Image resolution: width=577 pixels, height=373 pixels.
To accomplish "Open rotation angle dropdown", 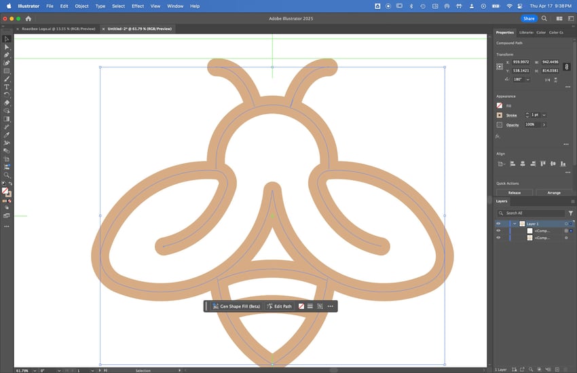I will click(528, 79).
